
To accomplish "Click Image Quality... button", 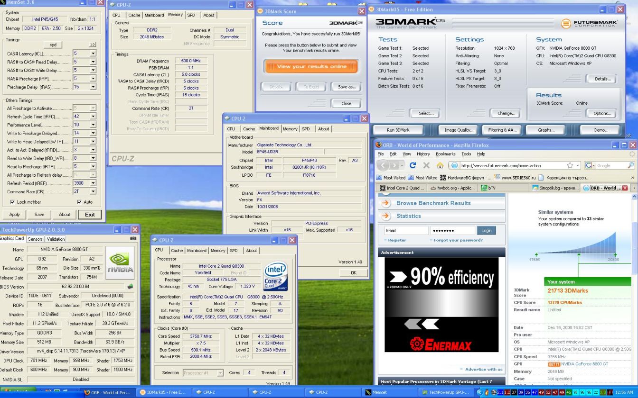I will (459, 130).
